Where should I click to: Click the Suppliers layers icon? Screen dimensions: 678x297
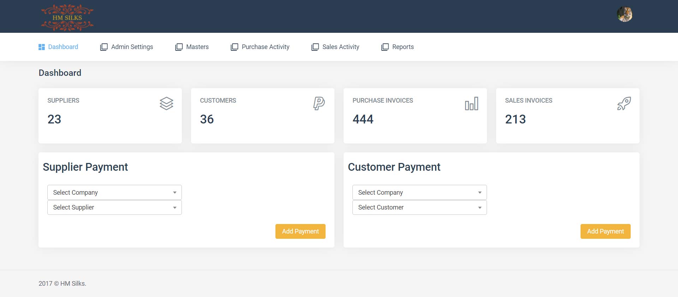(166, 103)
